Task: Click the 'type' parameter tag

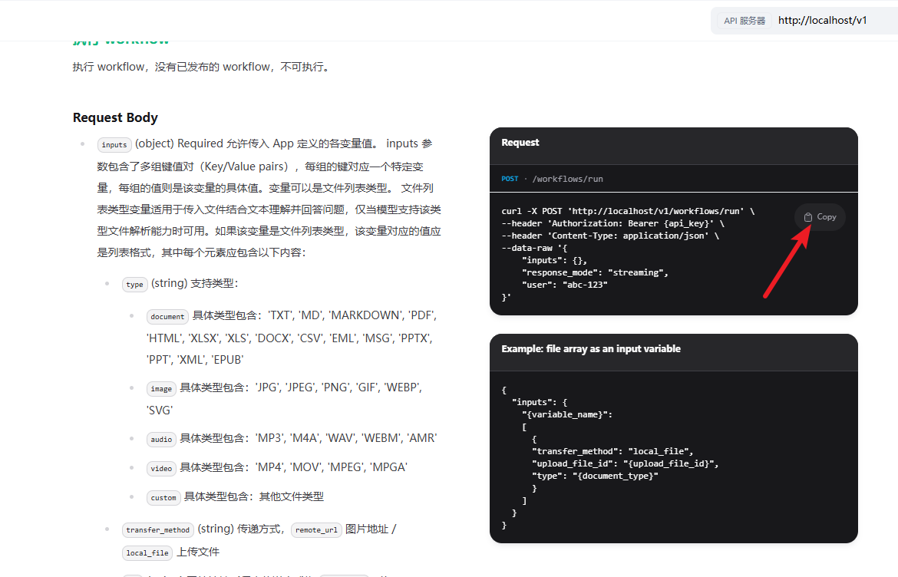Action: [x=134, y=285]
